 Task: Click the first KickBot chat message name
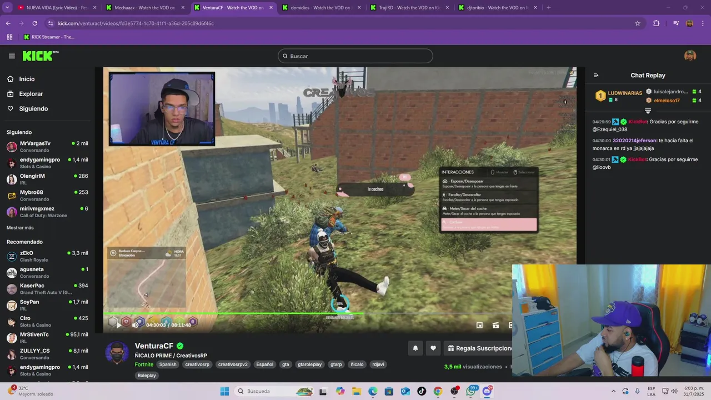[637, 122]
